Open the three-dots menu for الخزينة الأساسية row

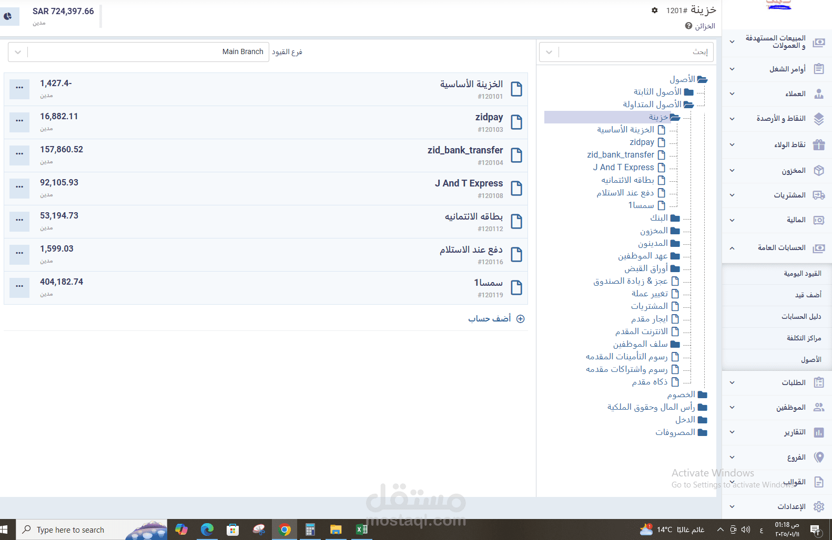click(x=19, y=88)
